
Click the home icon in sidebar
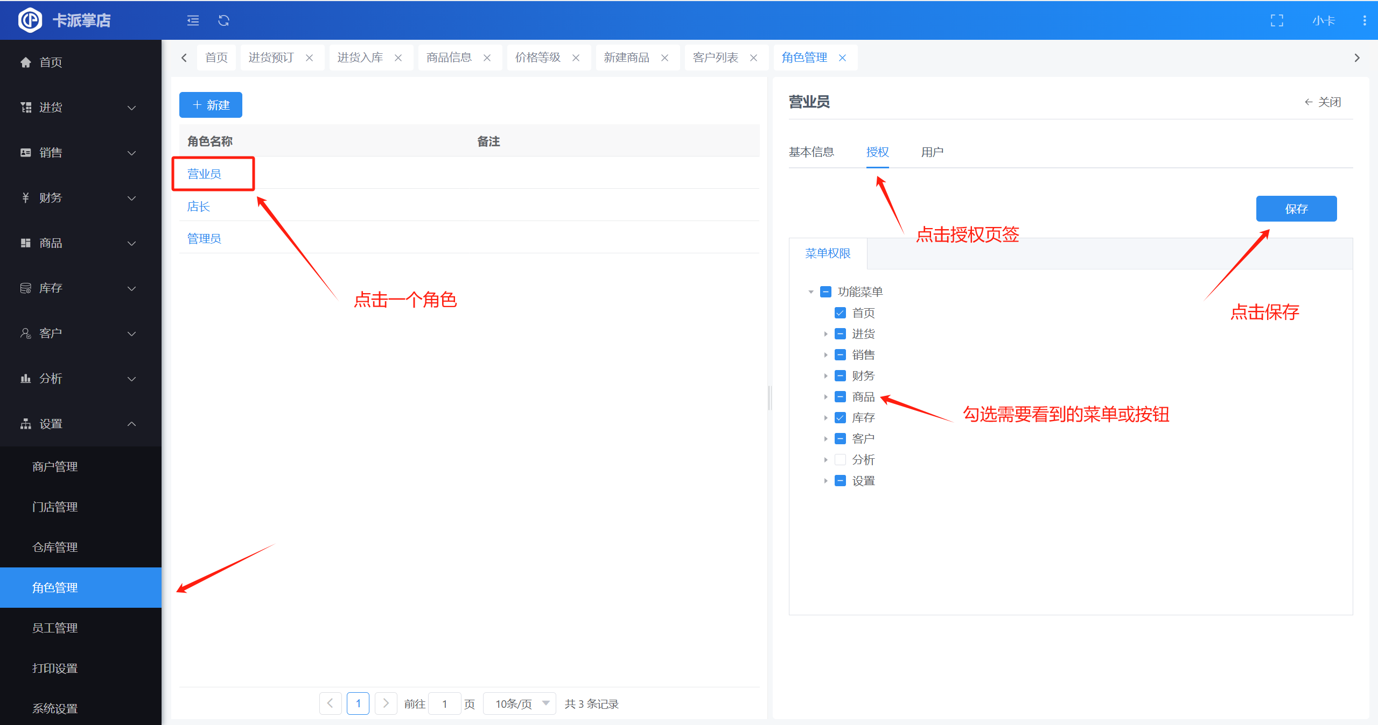pyautogui.click(x=25, y=62)
